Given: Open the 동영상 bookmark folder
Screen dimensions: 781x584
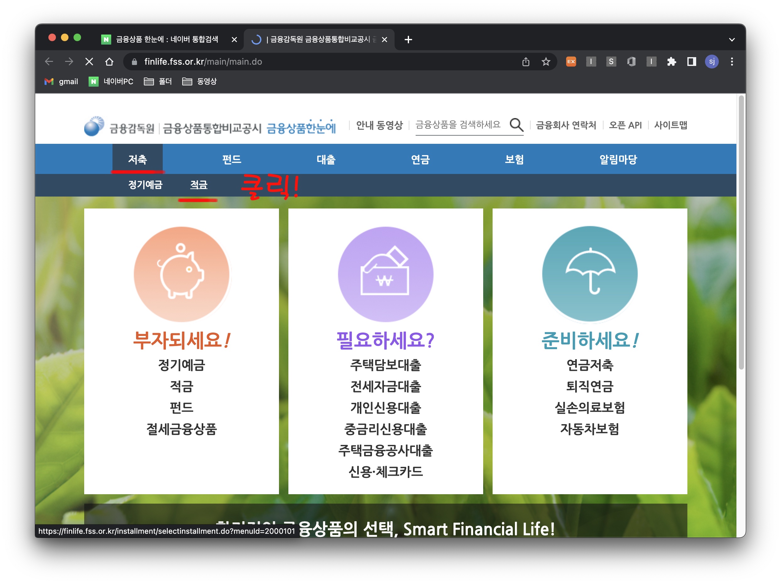Looking at the screenshot, I should [x=199, y=82].
